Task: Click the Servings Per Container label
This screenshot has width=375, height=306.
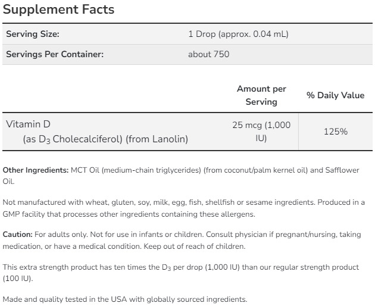Action: pyautogui.click(x=55, y=54)
